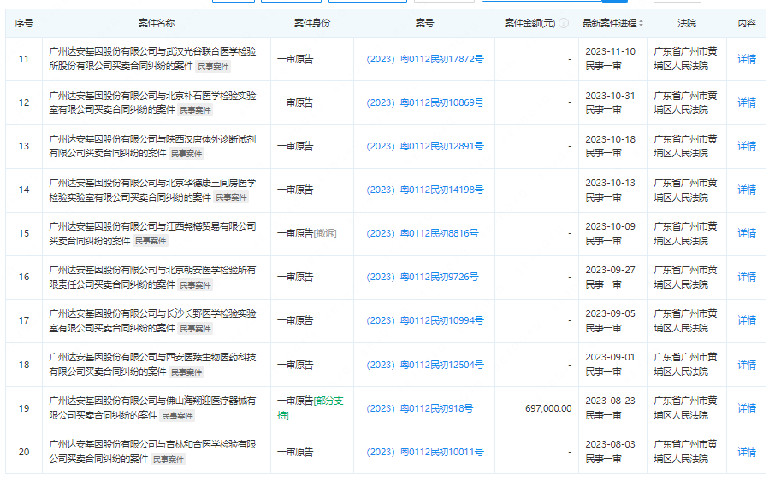This screenshot has height=480, width=775.
Task: Open case number (2023)粤0112民初9726号
Action: point(422,277)
